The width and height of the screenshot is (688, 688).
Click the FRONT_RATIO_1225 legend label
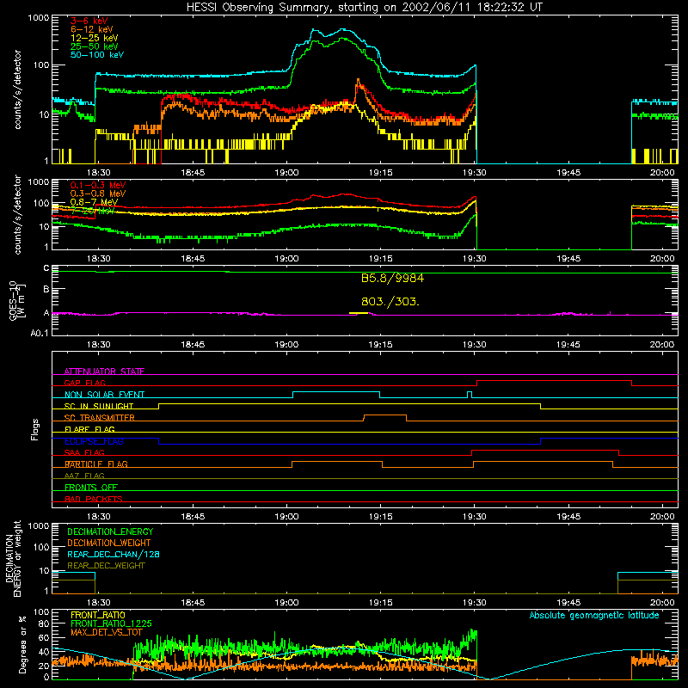pos(111,623)
